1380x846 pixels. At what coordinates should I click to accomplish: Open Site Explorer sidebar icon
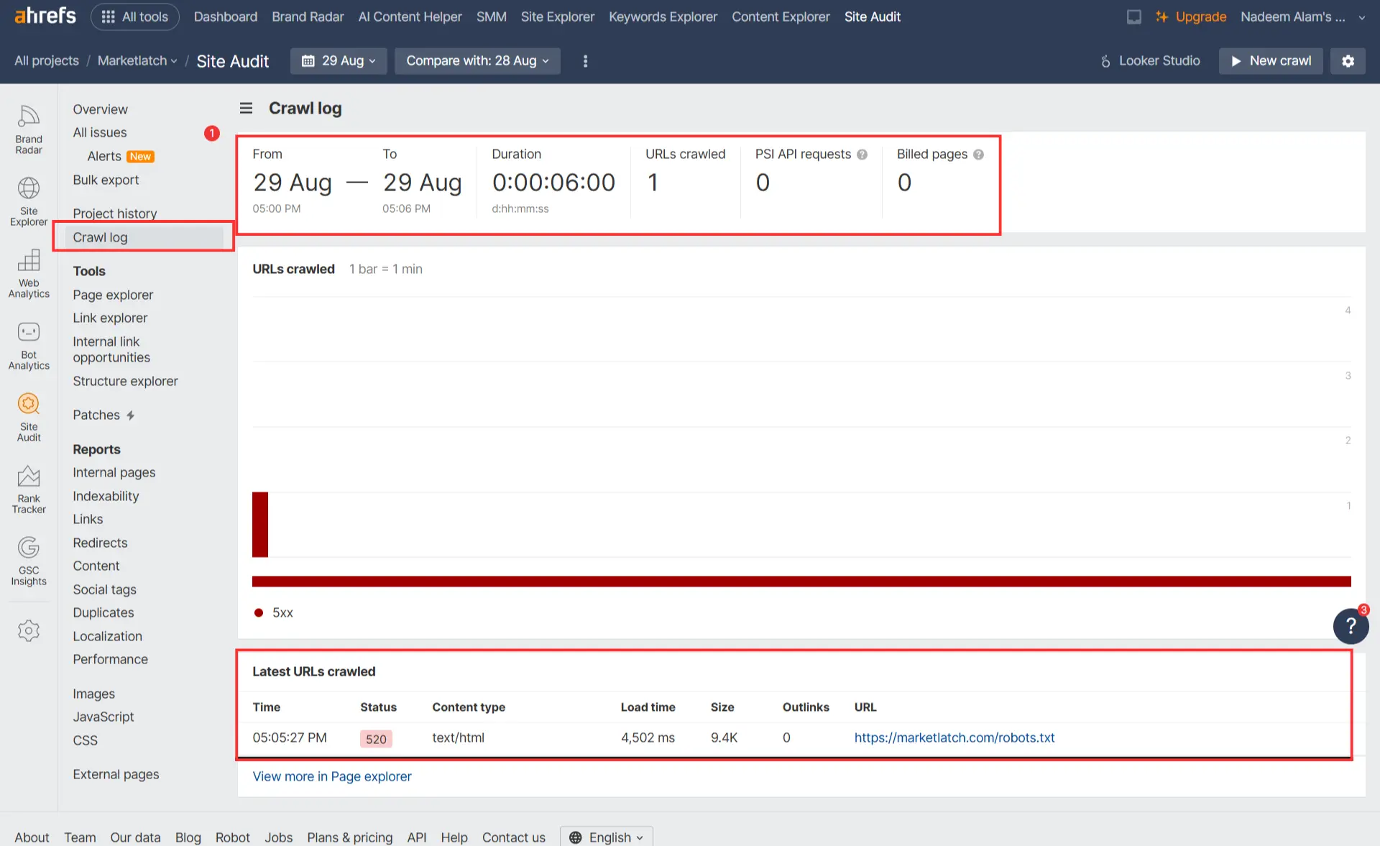click(x=29, y=201)
